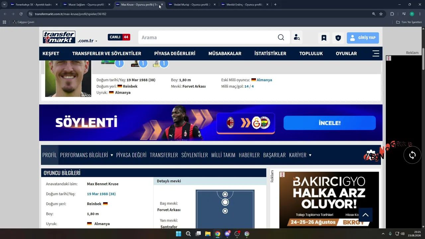Open the Chrome extensions puzzle icon
This screenshot has width=425, height=239.
[392, 14]
